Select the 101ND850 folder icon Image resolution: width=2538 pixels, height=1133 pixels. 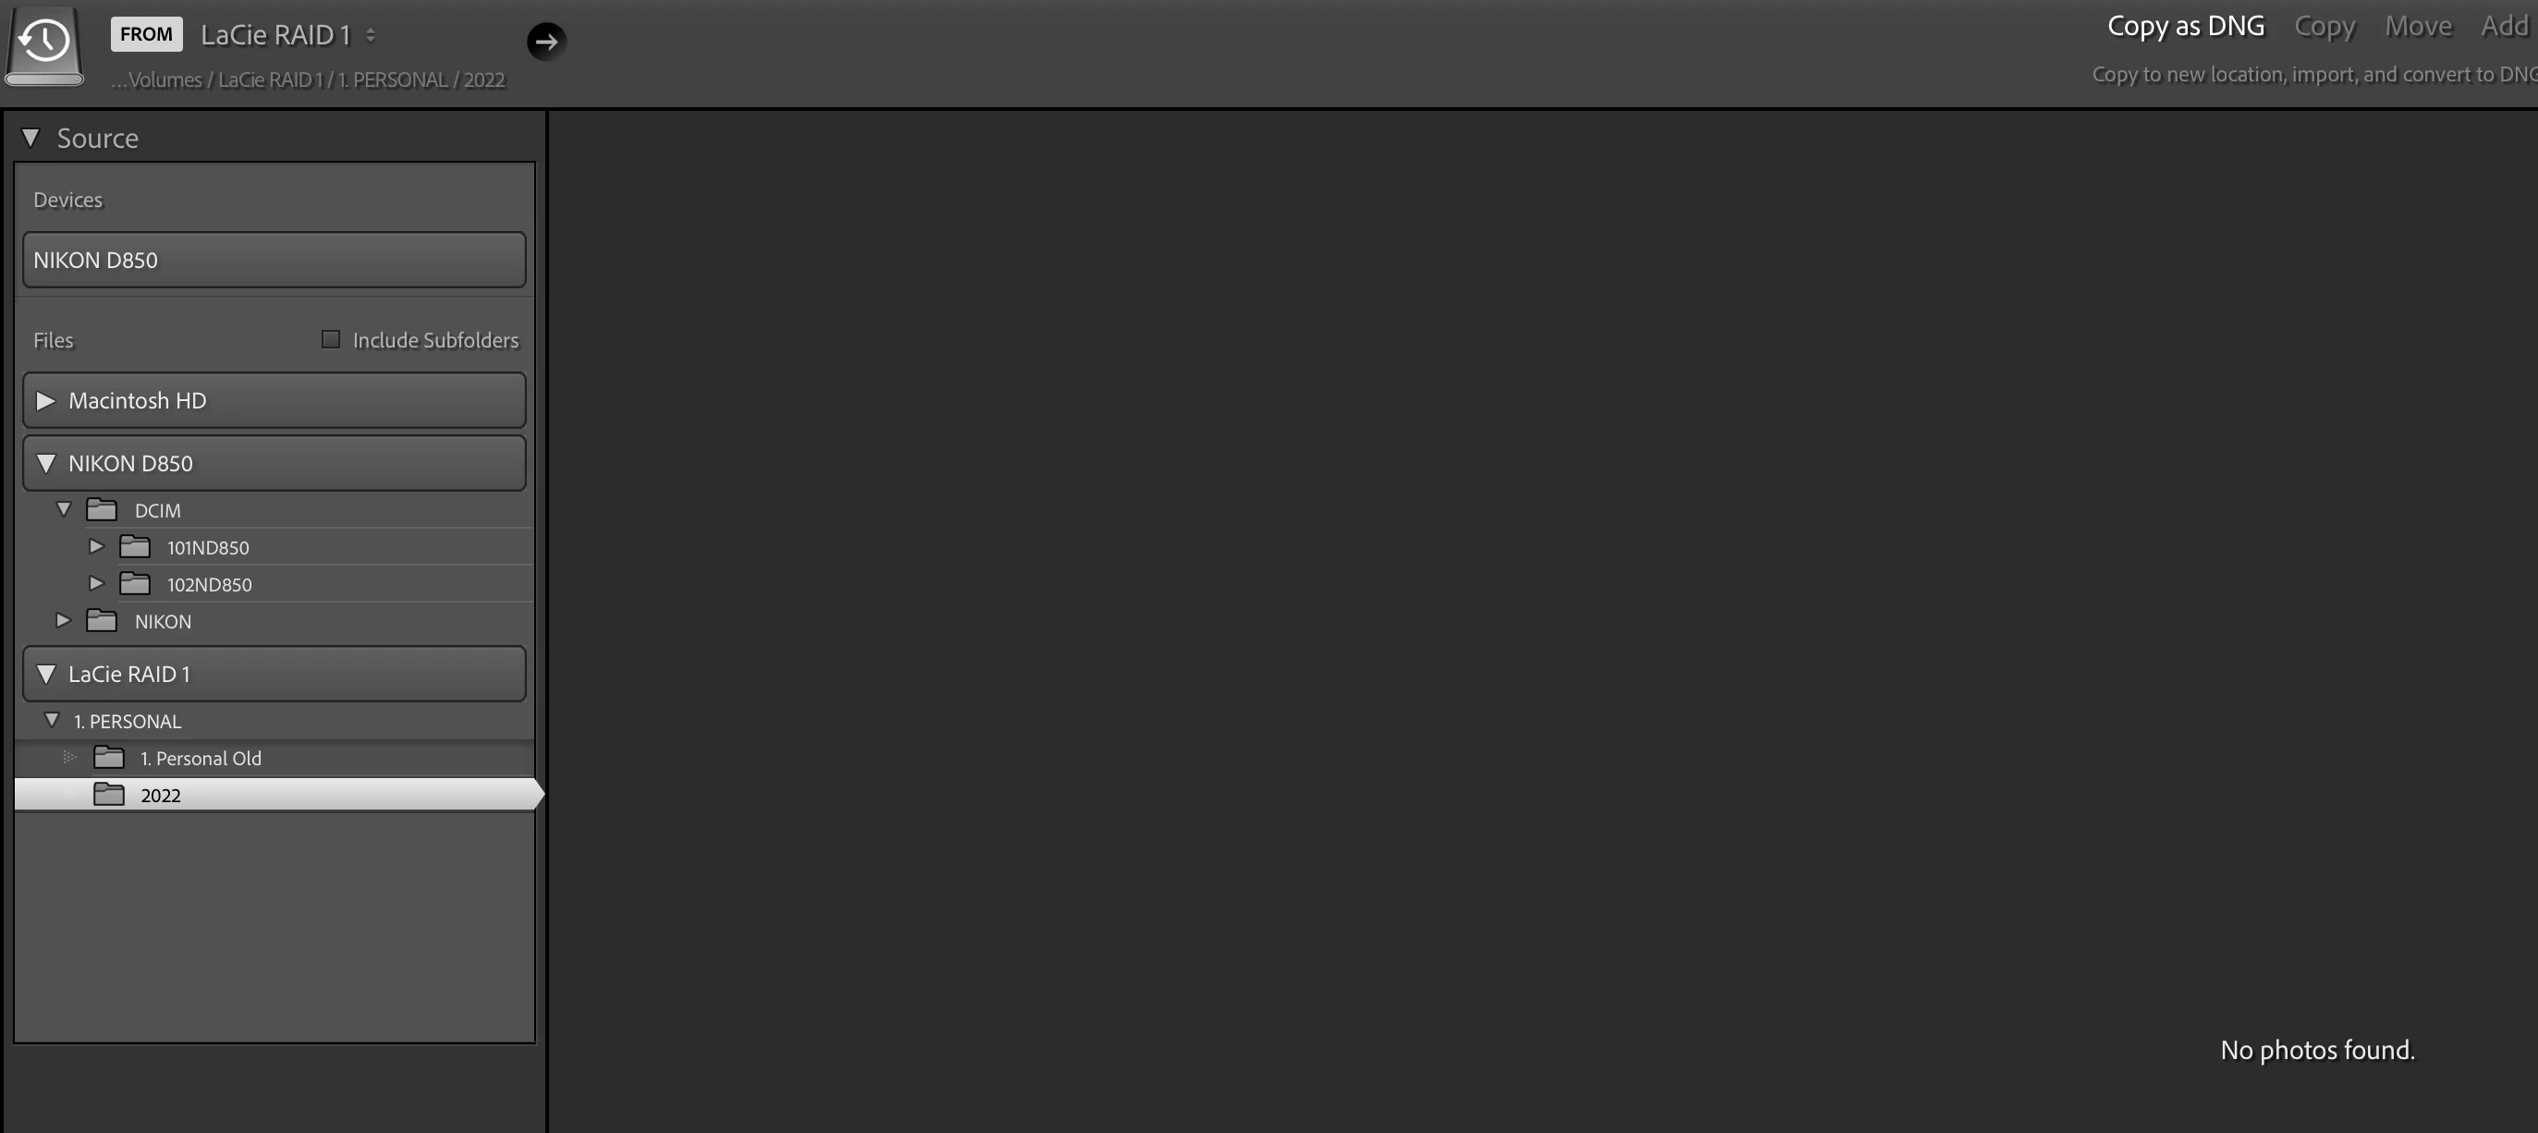(135, 547)
